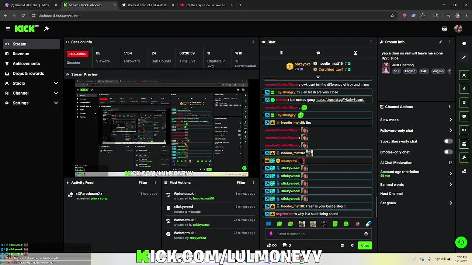Open the Session Info three-dot menu
This screenshot has width=472, height=265.
[x=253, y=42]
